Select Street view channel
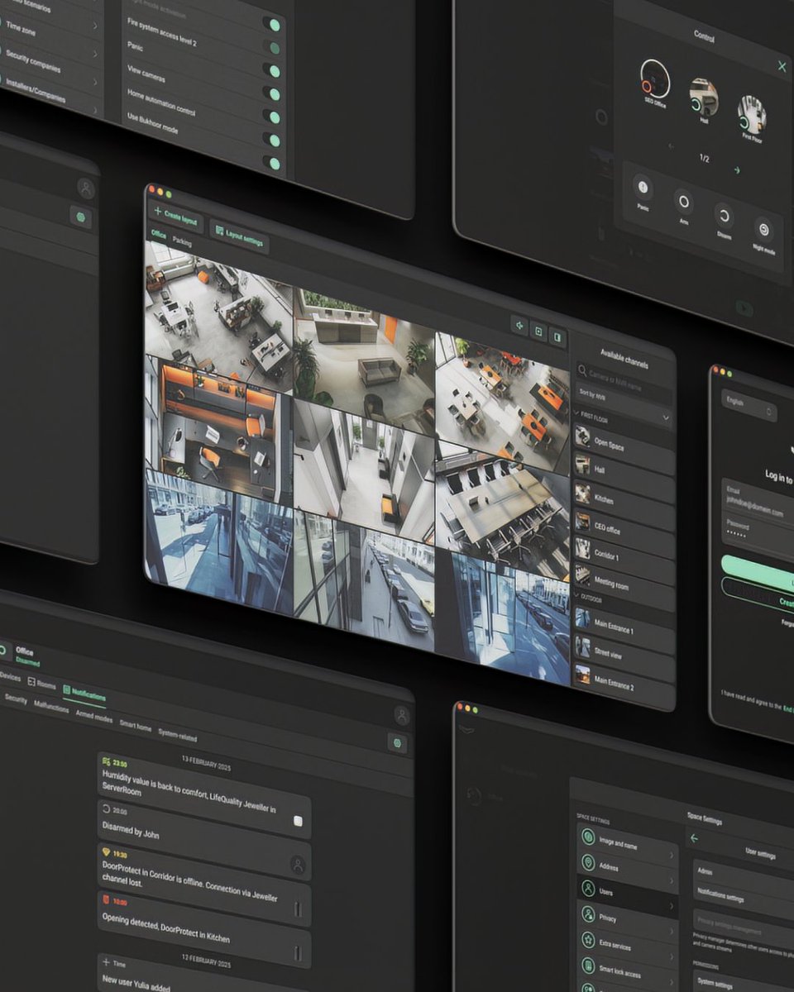Image resolution: width=794 pixels, height=992 pixels. click(624, 656)
